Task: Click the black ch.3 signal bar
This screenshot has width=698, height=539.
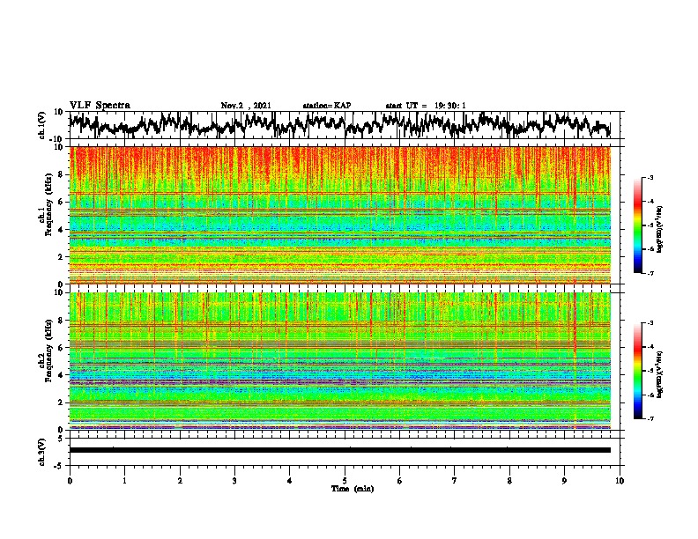Action: tap(339, 450)
